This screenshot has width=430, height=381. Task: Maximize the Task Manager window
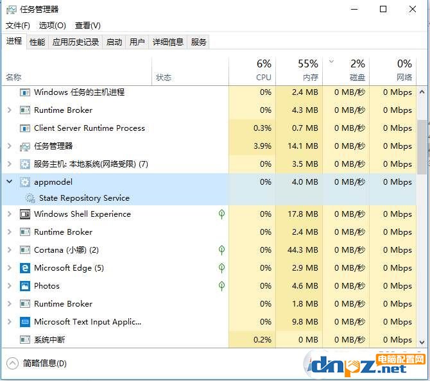(383, 9)
